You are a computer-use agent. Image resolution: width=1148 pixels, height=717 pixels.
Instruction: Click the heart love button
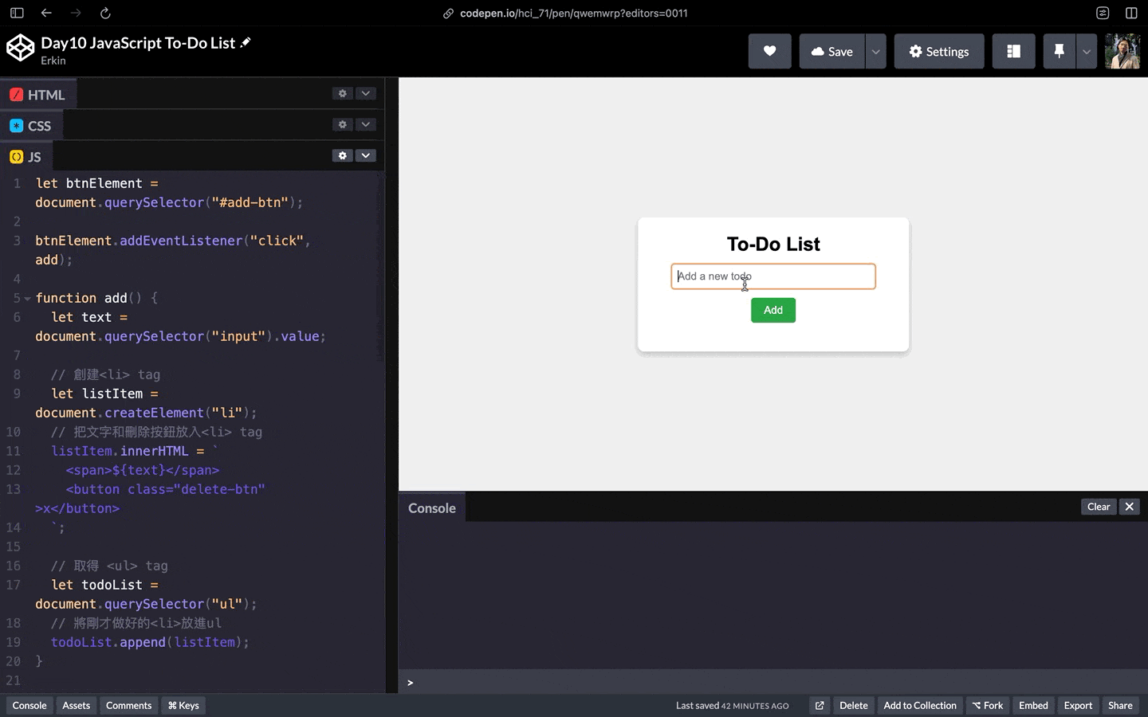pos(769,52)
